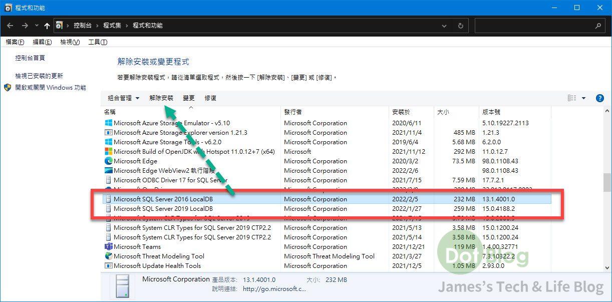Screen dimensions: 612x302
Task: Refresh the programs list
Action: 460,26
